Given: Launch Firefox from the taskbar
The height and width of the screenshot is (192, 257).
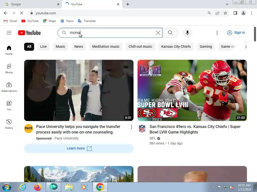Looking at the screenshot, I should coord(38,187).
